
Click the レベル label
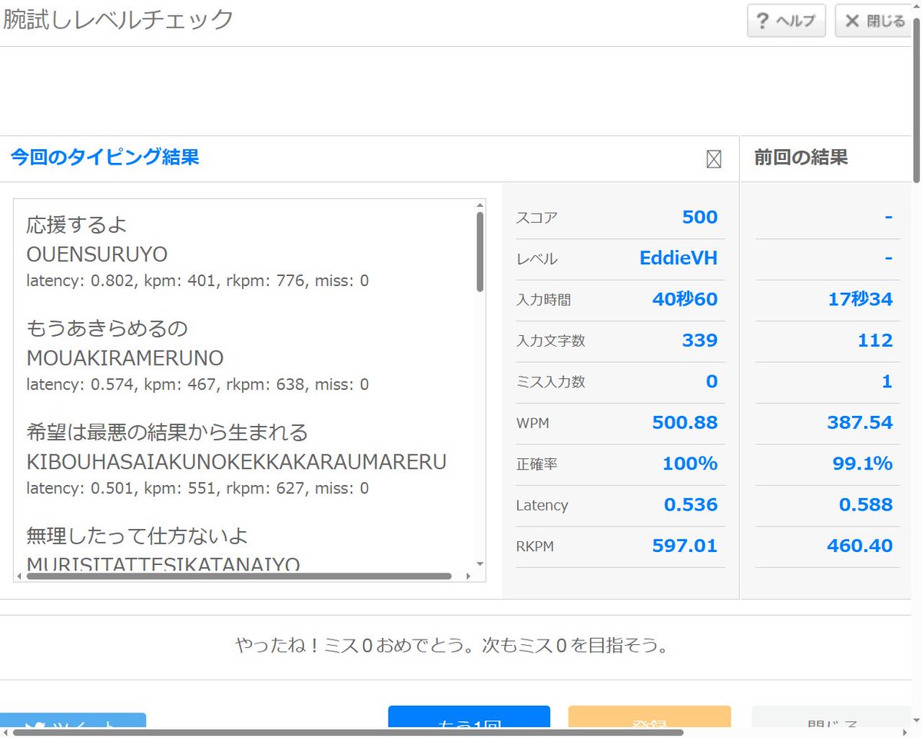click(536, 259)
